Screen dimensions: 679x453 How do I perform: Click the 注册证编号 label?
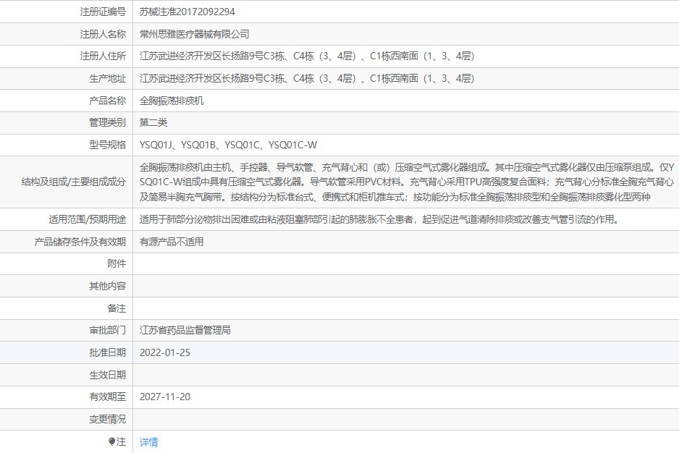(x=103, y=12)
